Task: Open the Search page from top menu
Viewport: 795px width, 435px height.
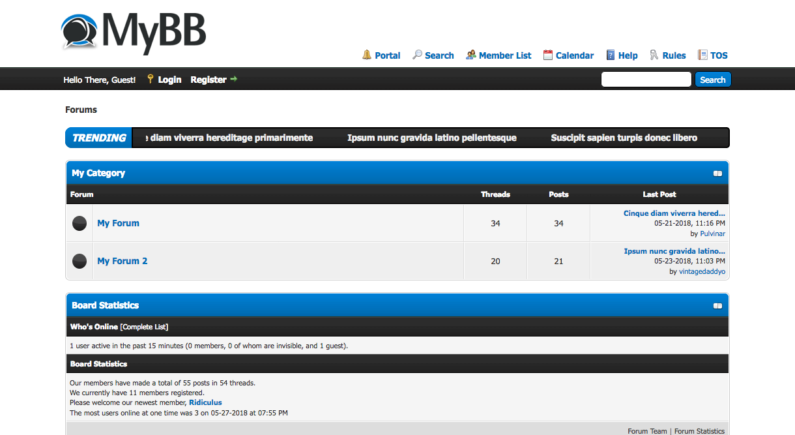Action: click(x=439, y=55)
